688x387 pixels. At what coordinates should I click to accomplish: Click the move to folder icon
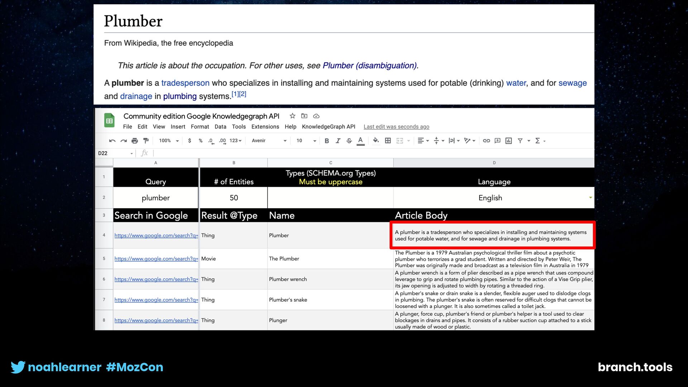[x=304, y=116]
